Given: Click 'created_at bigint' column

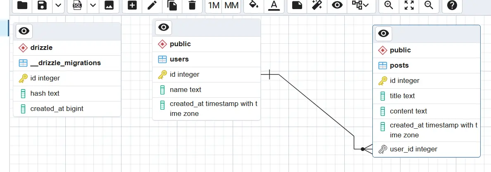Looking at the screenshot, I should 67,109.
